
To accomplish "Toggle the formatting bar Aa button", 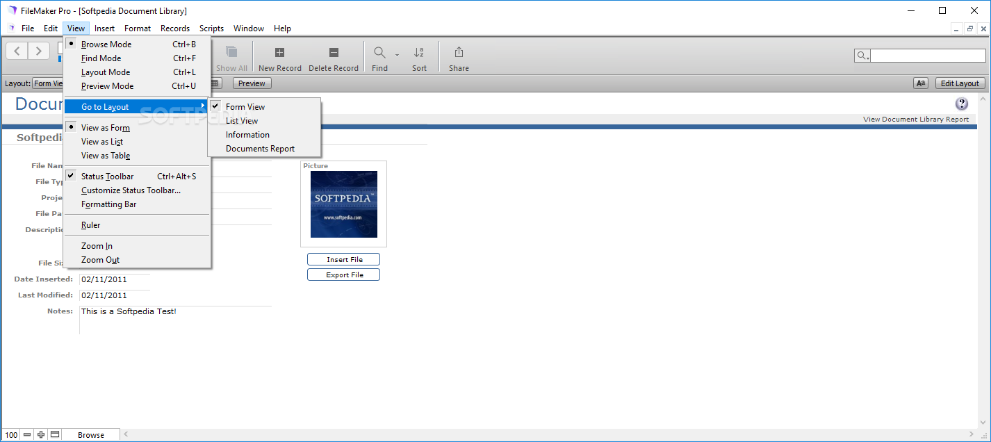I will (921, 83).
